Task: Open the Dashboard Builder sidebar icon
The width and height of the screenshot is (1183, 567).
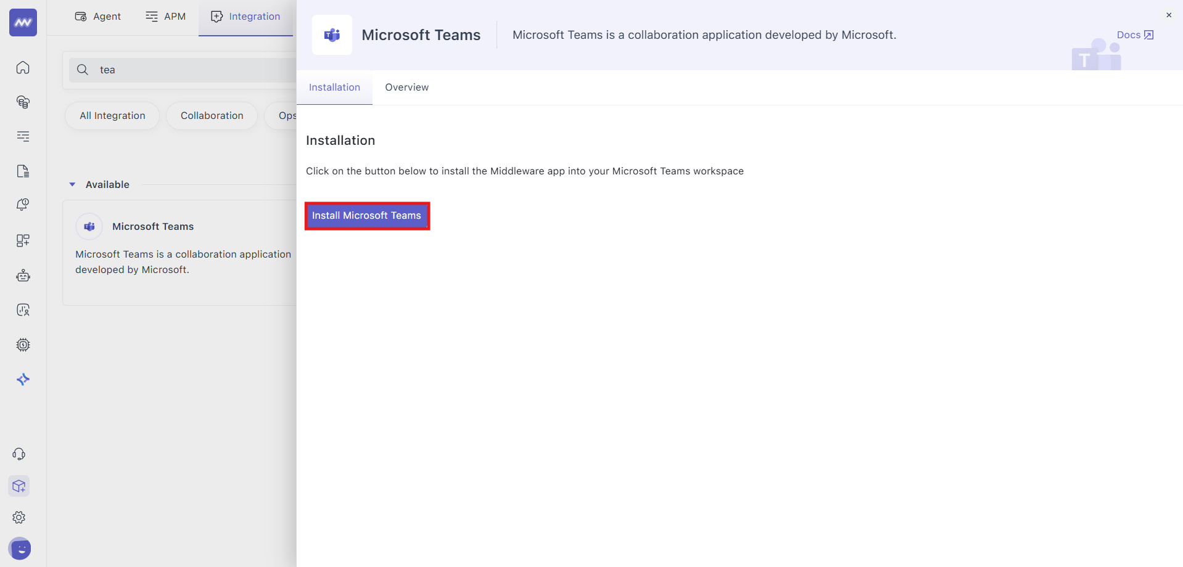Action: [23, 240]
